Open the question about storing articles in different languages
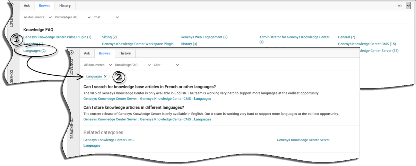 [133, 108]
